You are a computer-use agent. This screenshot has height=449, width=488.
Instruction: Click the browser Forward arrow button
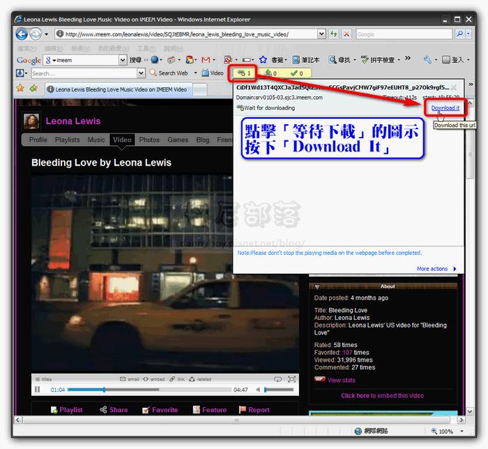35,34
